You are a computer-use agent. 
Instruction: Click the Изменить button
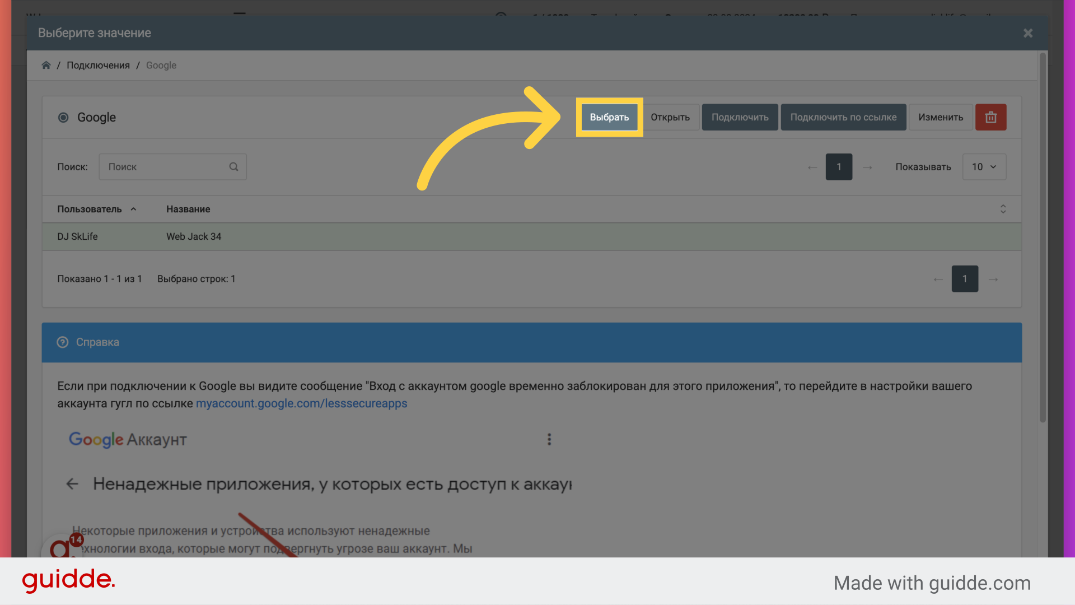coord(941,117)
